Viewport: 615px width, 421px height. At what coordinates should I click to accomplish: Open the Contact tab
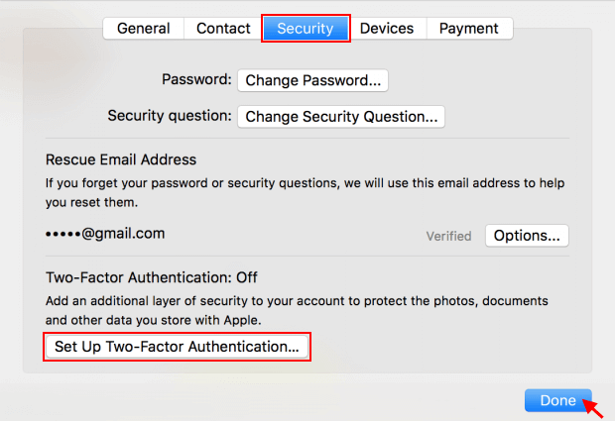[223, 29]
